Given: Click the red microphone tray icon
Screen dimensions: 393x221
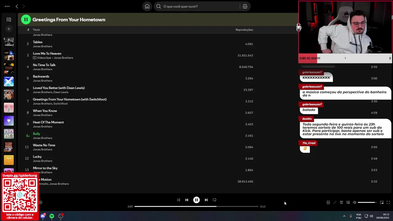Looking at the screenshot, I should [351, 216].
